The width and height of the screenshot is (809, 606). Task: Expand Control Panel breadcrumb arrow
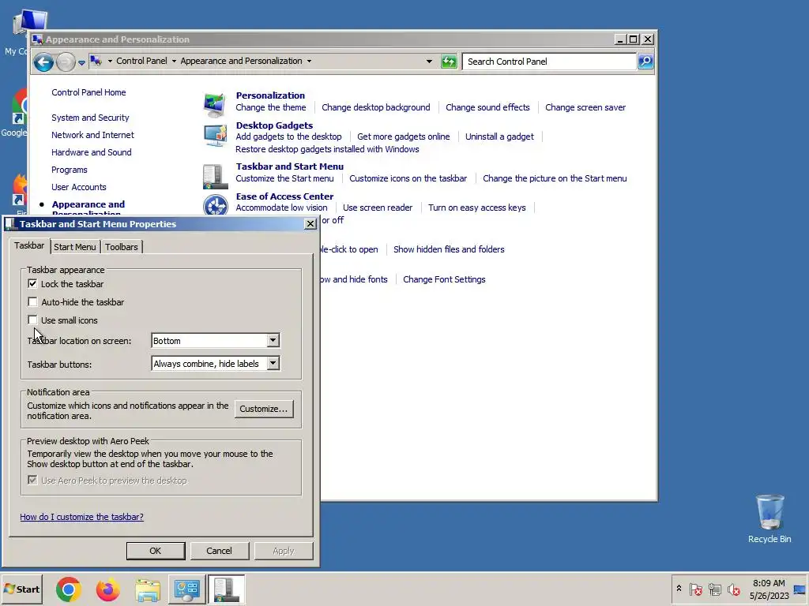coord(174,61)
